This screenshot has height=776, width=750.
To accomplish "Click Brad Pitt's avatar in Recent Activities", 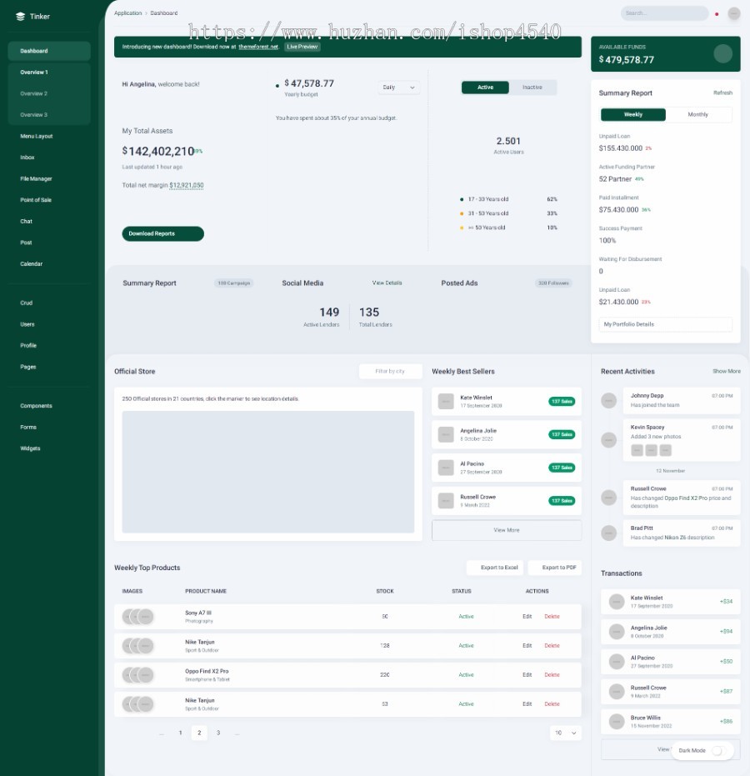I will [608, 533].
